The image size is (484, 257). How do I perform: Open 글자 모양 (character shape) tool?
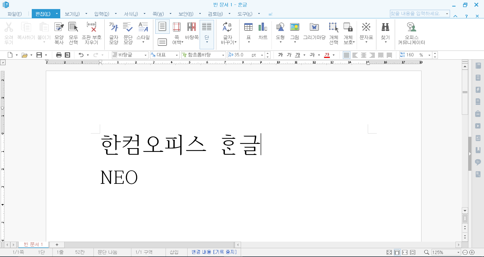point(114,33)
